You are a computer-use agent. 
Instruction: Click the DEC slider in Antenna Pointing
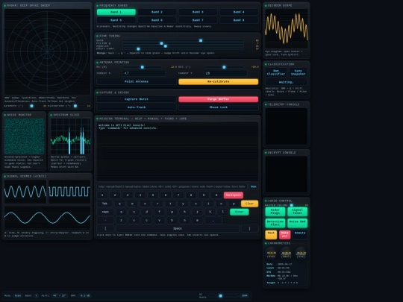pos(224,67)
